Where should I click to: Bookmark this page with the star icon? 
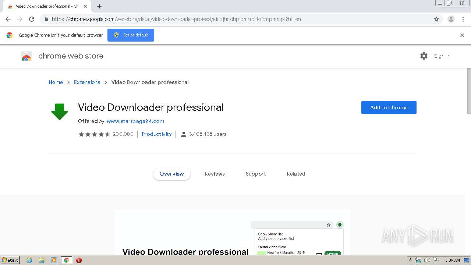click(436, 19)
